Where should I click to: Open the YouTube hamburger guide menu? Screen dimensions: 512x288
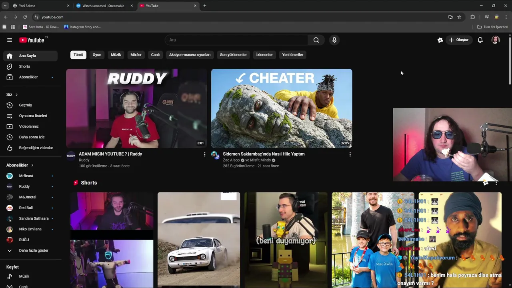(x=10, y=40)
